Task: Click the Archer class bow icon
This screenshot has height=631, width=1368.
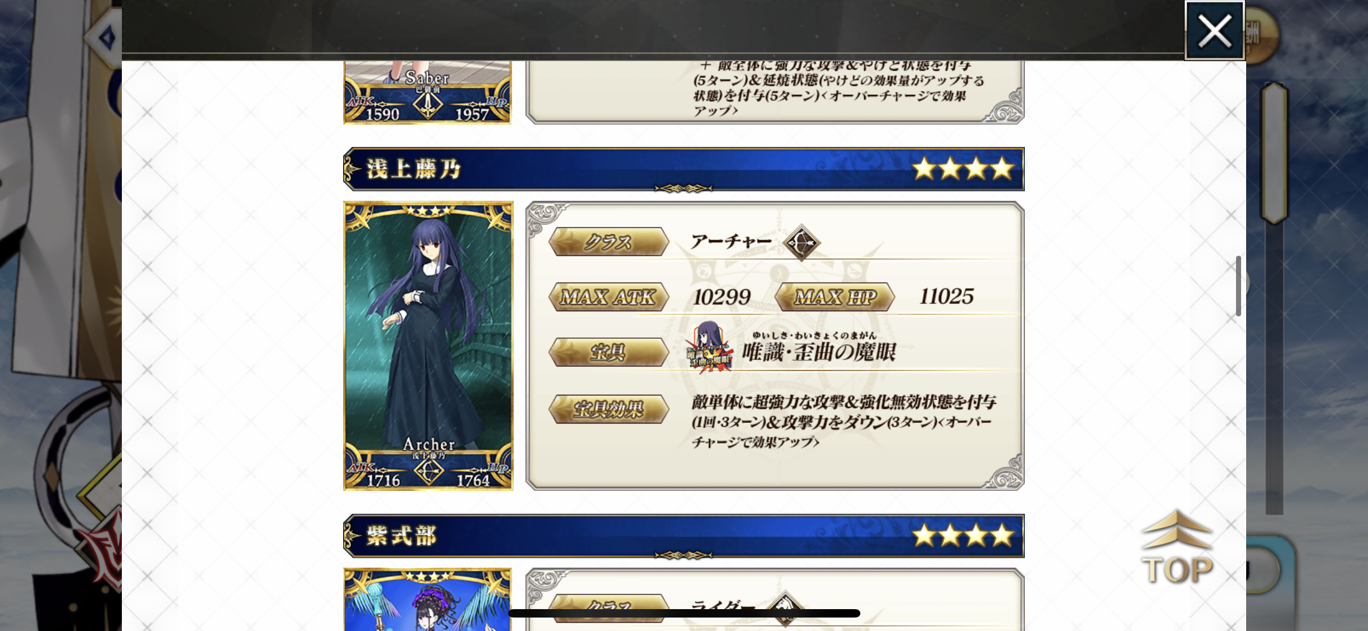Action: click(801, 243)
